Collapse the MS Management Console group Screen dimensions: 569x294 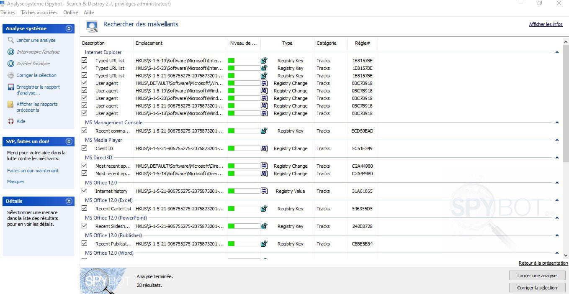(x=557, y=123)
